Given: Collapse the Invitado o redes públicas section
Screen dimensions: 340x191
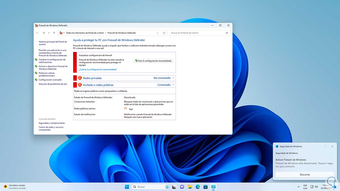Looking at the screenshot, I should [174, 85].
